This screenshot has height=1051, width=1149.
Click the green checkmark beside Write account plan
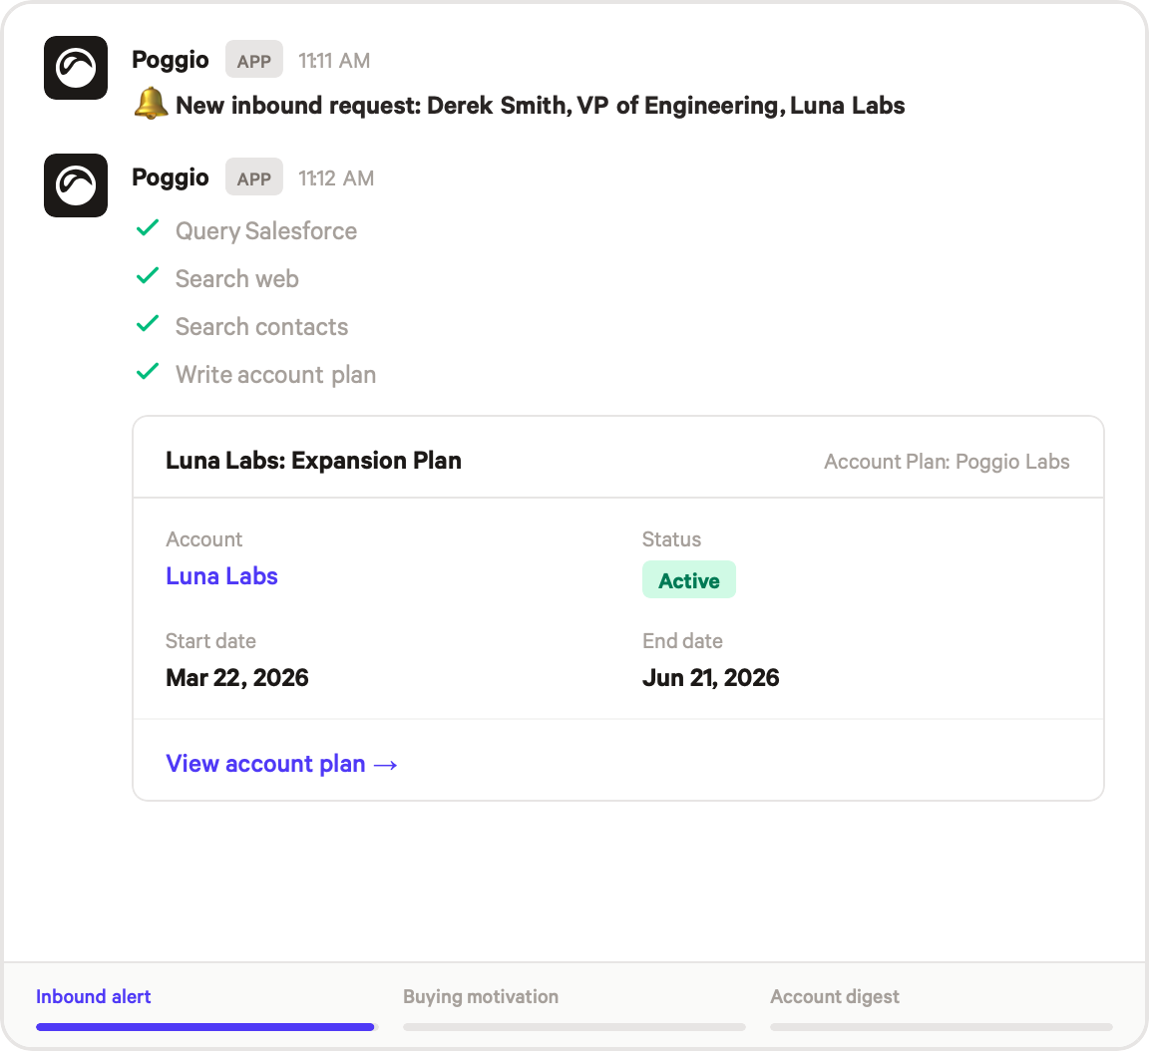click(x=148, y=372)
